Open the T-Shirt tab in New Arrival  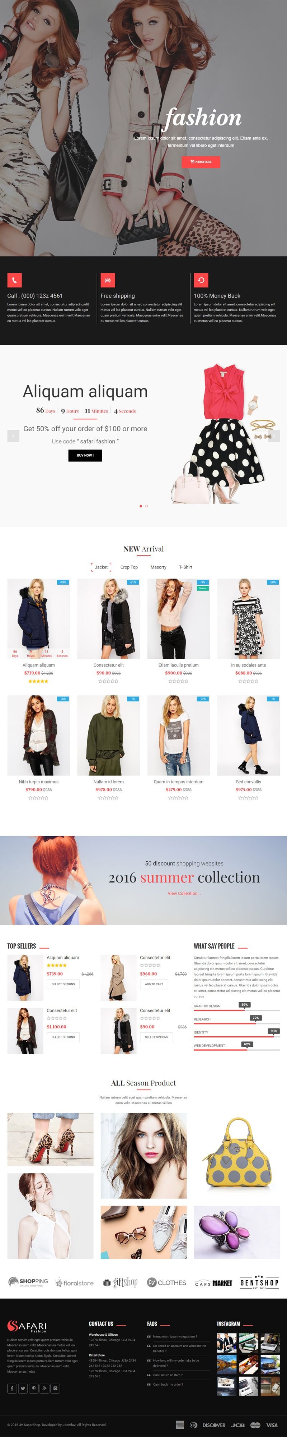point(185,567)
